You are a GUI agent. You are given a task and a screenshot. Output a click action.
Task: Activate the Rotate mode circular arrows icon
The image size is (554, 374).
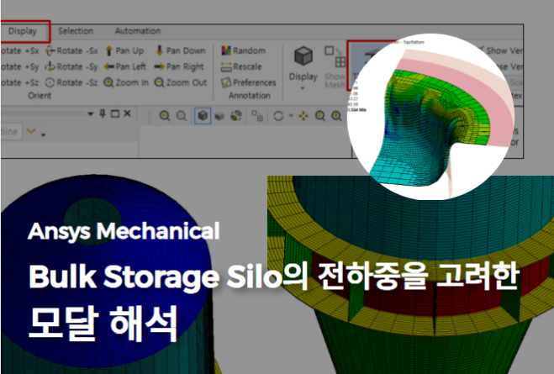click(278, 116)
